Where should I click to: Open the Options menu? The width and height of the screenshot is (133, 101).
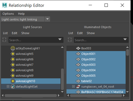pyautogui.click(x=8, y=14)
